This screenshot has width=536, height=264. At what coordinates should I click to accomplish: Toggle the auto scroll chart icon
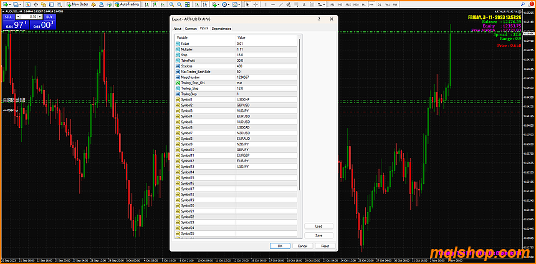(x=197, y=4)
